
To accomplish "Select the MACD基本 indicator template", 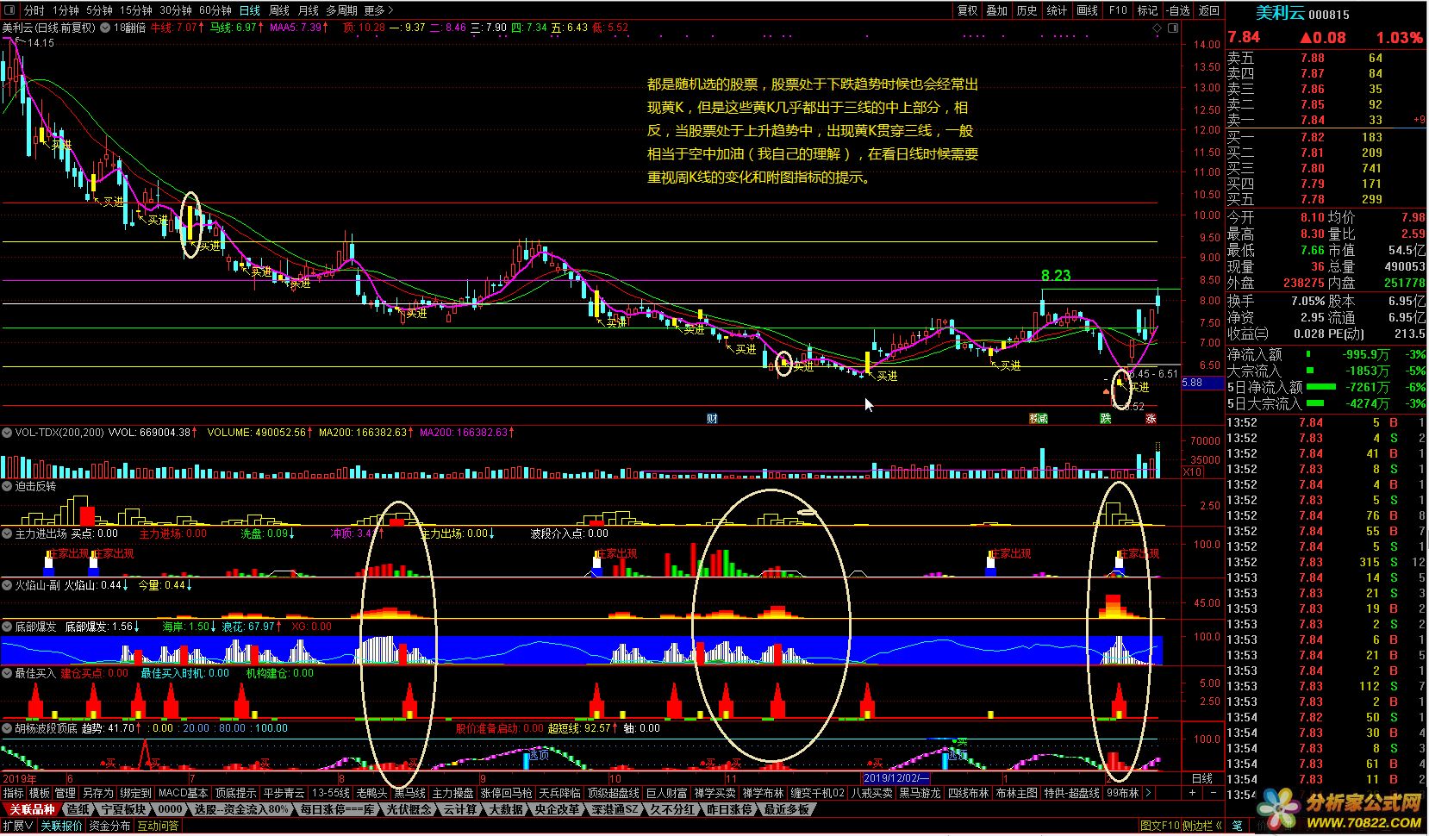I will [x=183, y=793].
